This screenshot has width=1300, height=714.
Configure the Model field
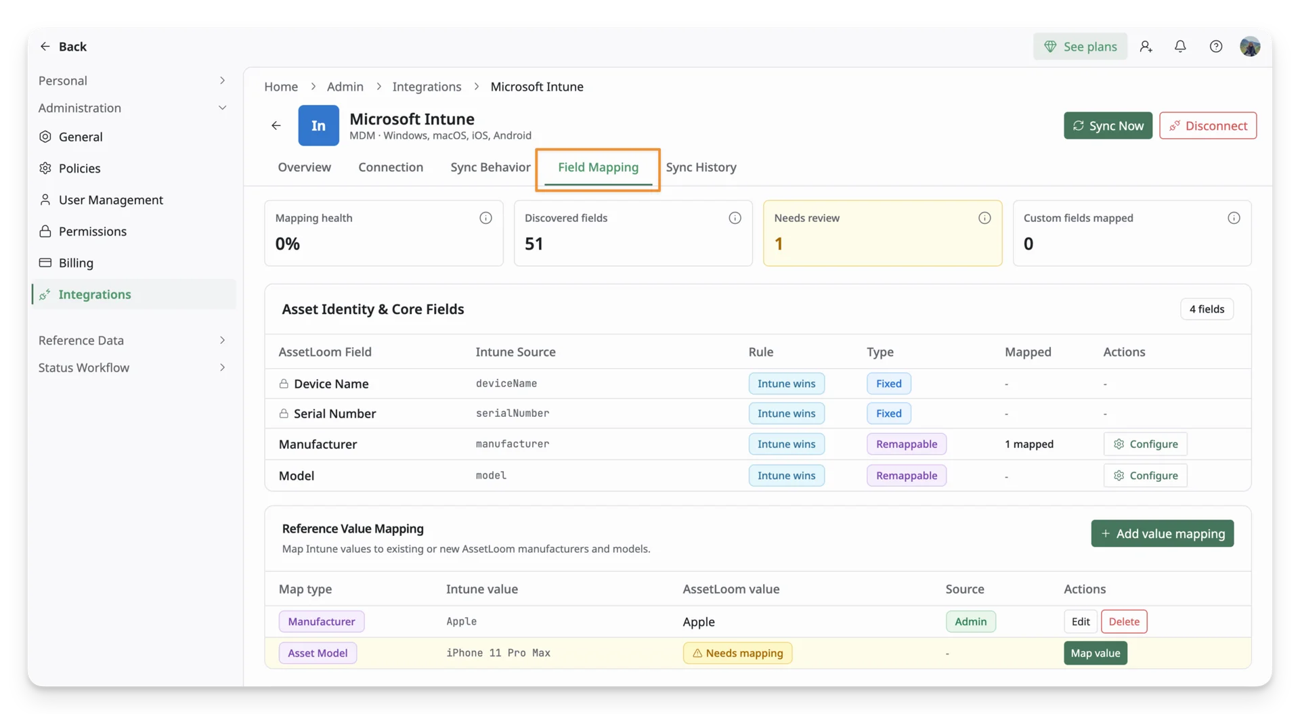(1145, 476)
